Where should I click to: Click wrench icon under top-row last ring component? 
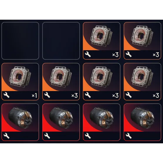(129, 54)
